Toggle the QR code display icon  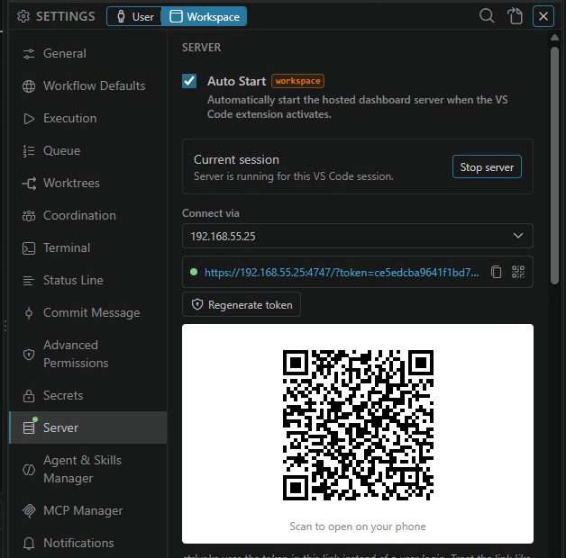pyautogui.click(x=518, y=272)
